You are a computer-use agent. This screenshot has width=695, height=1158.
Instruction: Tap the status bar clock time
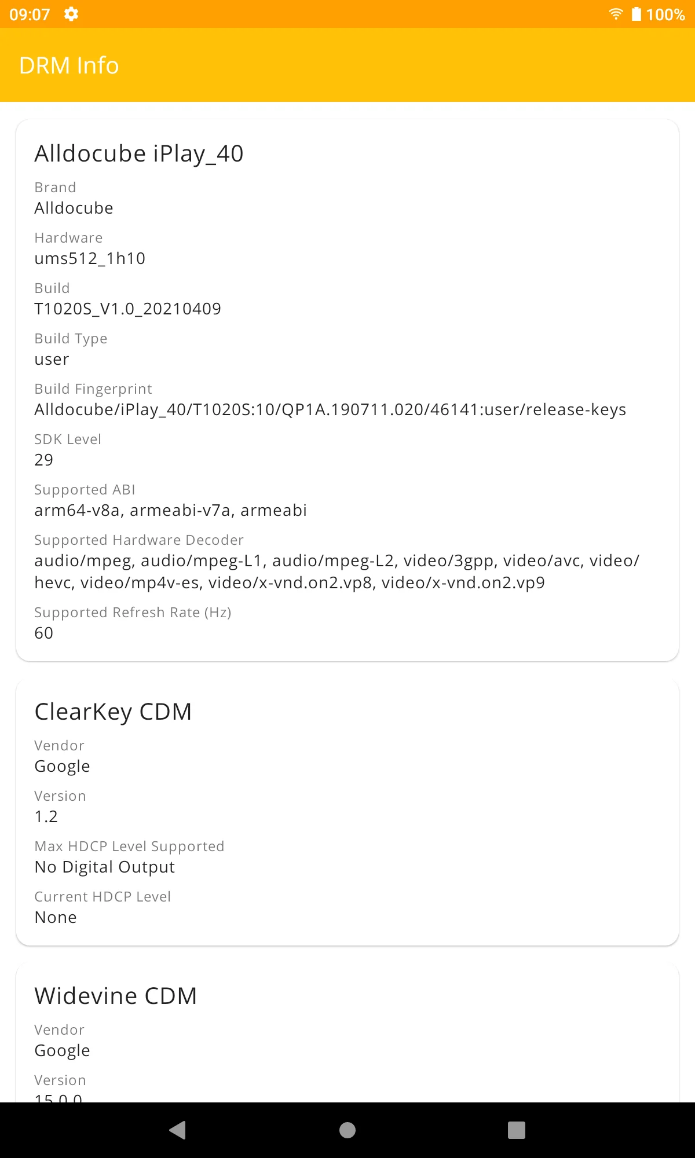pos(30,14)
